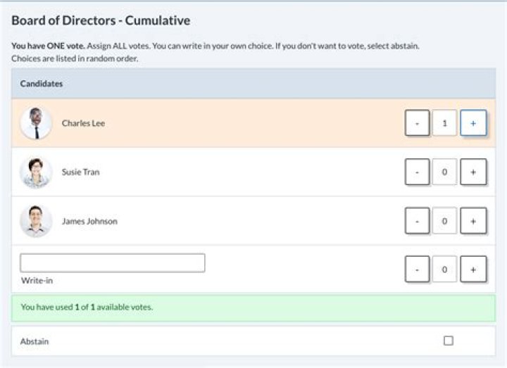The width and height of the screenshot is (507, 368).
Task: Click Susie Tran's avatar picture
Action: pyautogui.click(x=35, y=172)
